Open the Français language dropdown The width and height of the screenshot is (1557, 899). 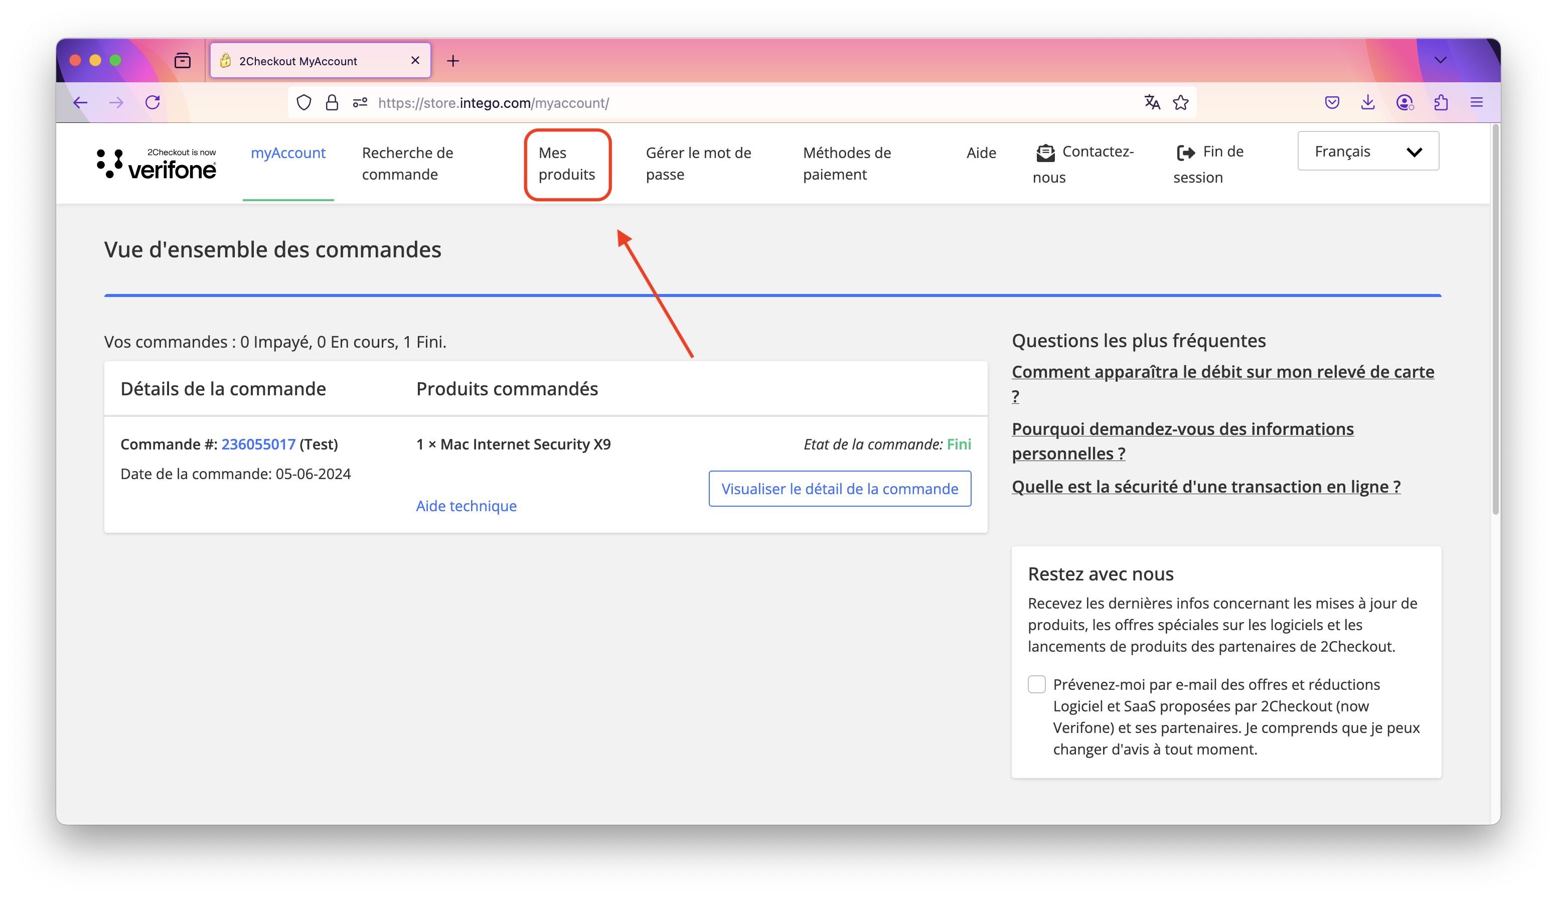(1367, 152)
